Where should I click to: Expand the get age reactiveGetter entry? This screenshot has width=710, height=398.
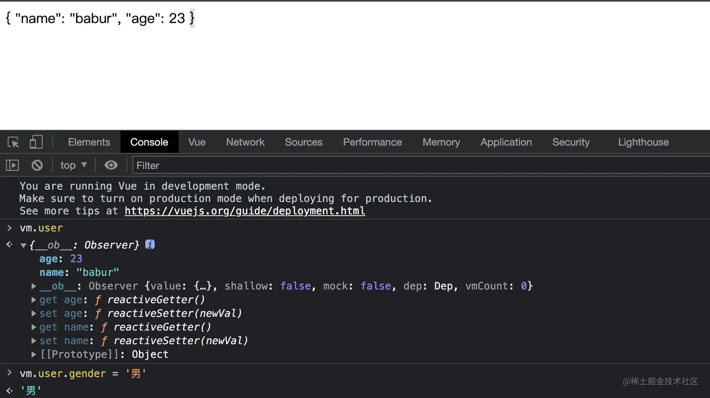pos(34,299)
